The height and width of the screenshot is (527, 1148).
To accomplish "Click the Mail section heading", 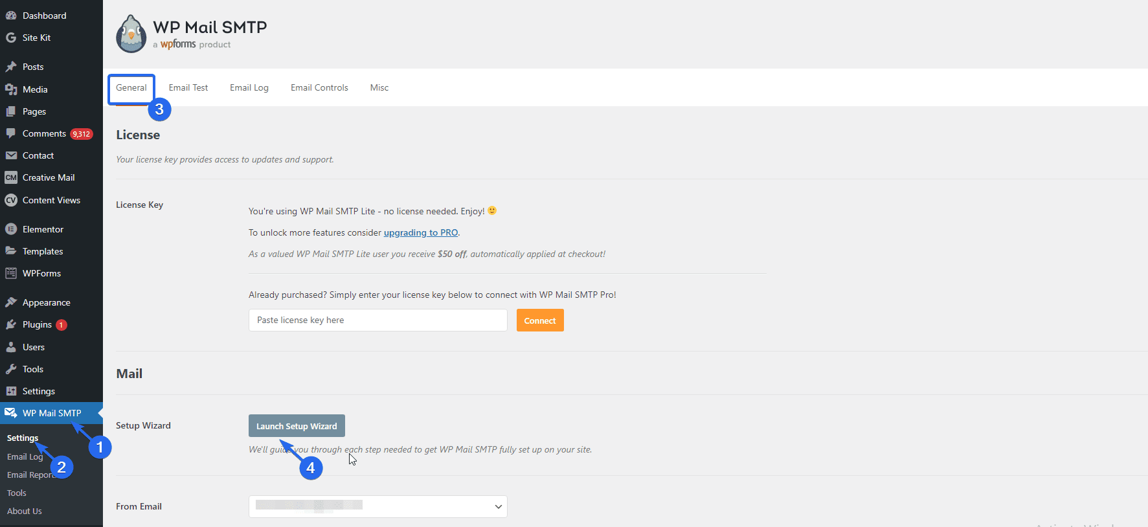I will (129, 374).
